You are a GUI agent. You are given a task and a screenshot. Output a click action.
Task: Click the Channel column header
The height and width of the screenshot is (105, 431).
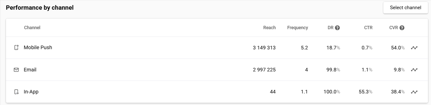click(x=32, y=28)
